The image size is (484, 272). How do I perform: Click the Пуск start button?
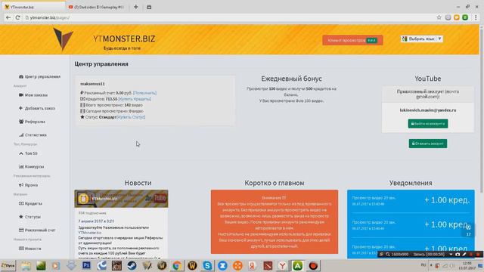(x=8, y=265)
